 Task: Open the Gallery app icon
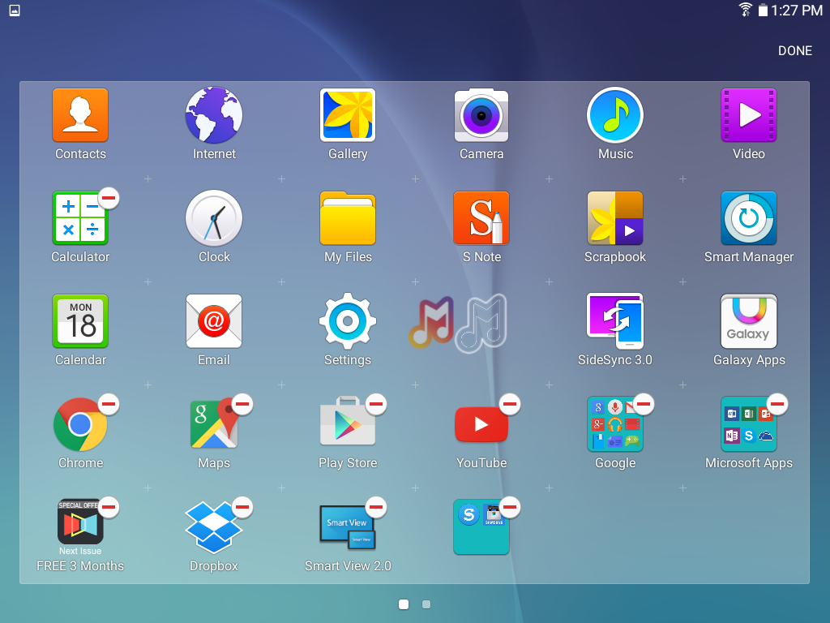click(x=348, y=115)
